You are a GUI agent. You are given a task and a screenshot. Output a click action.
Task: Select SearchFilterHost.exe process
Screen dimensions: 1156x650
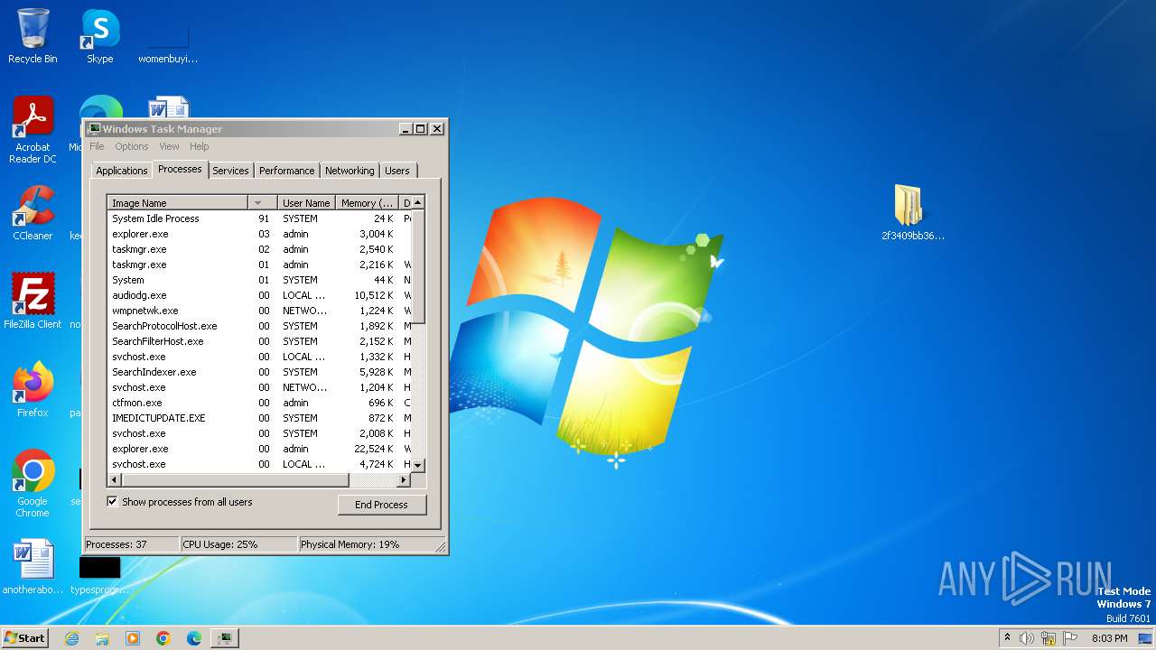point(259,341)
